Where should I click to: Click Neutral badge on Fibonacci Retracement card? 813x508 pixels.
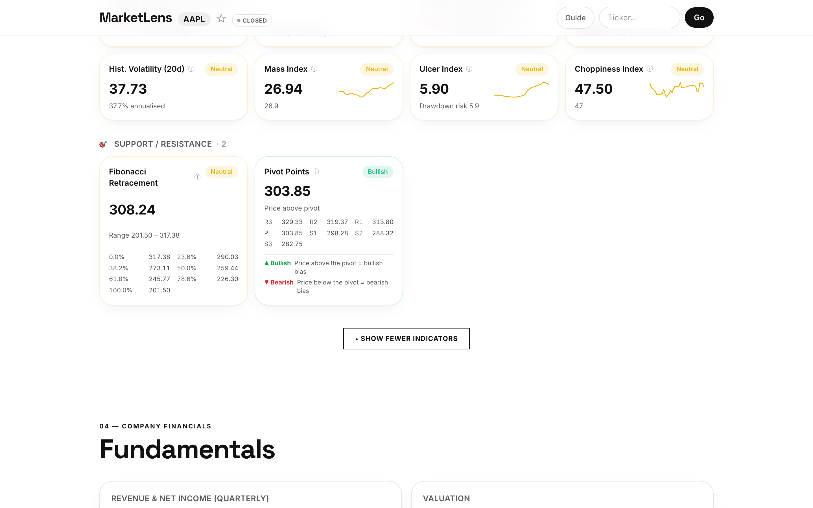point(221,172)
